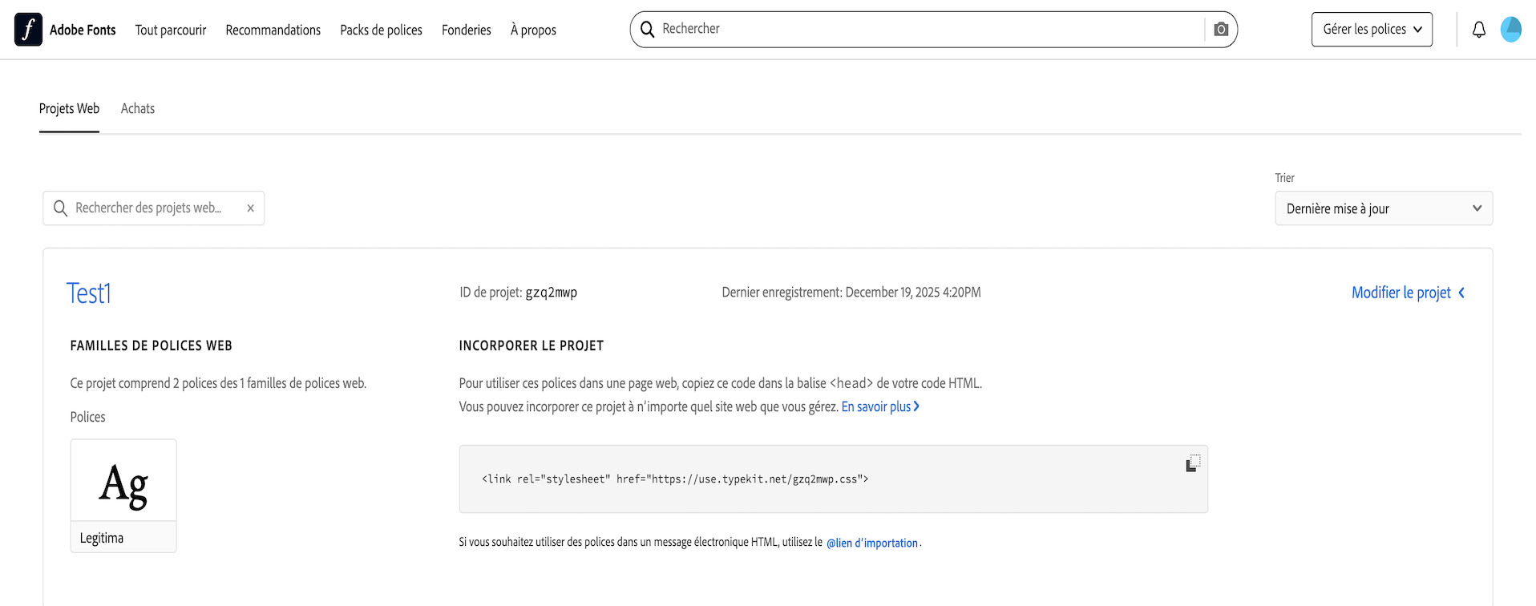Click the magnifier icon in web projects search
This screenshot has width=1536, height=606.
coord(60,208)
